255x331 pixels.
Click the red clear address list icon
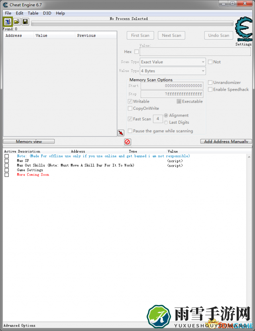point(127,142)
